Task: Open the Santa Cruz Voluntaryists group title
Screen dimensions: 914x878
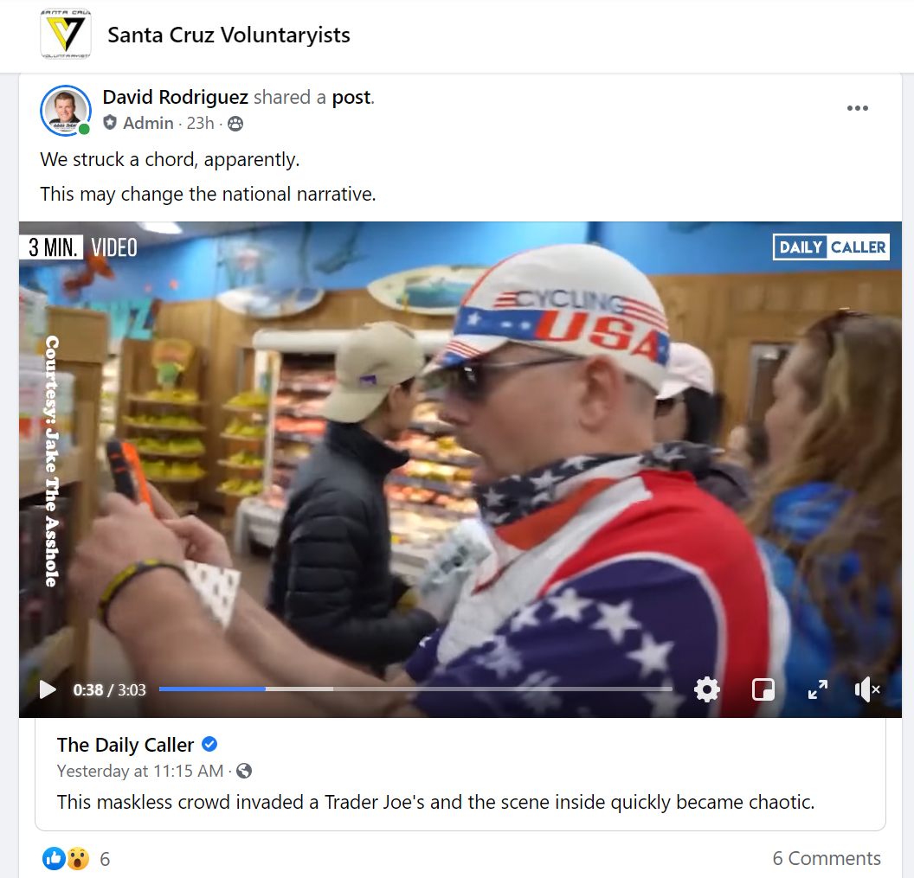Action: [x=228, y=35]
